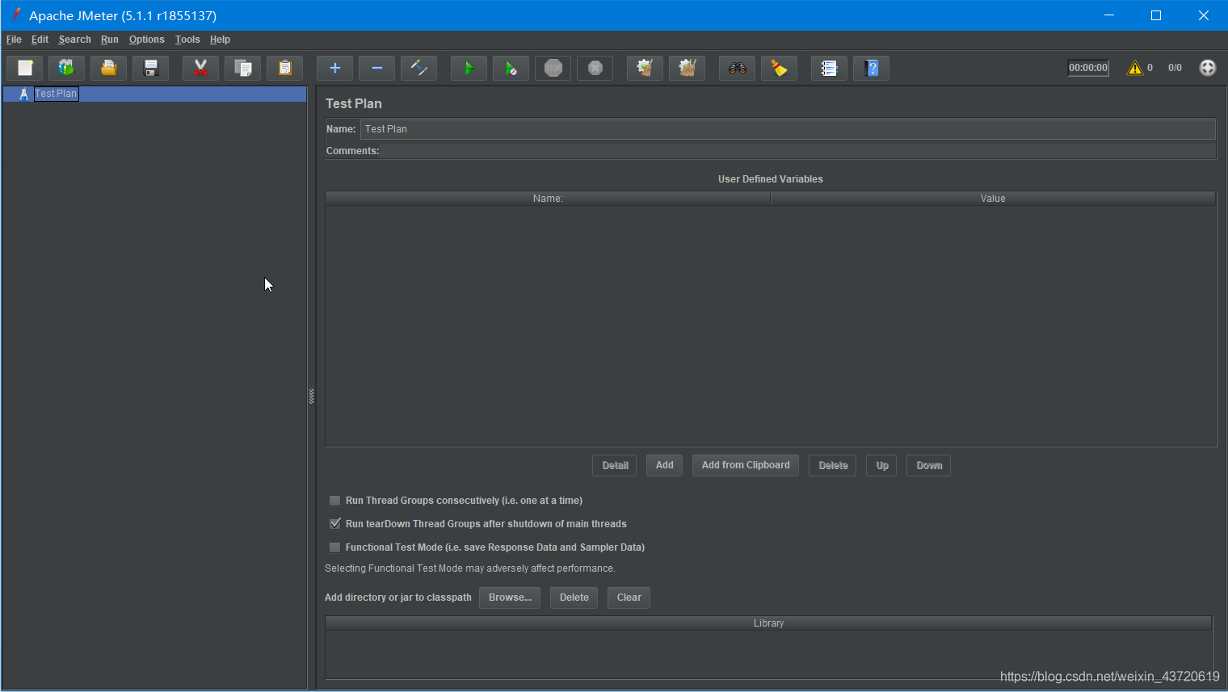Expand all with the plus icon
1228x692 pixels.
click(x=334, y=68)
